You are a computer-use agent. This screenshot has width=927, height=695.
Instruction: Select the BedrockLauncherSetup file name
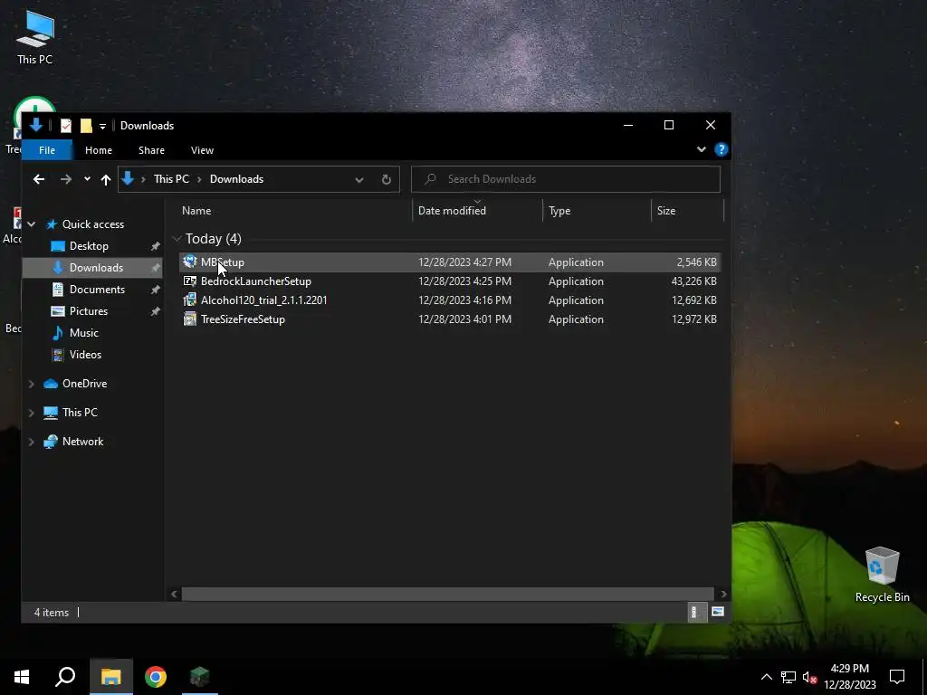pos(256,281)
